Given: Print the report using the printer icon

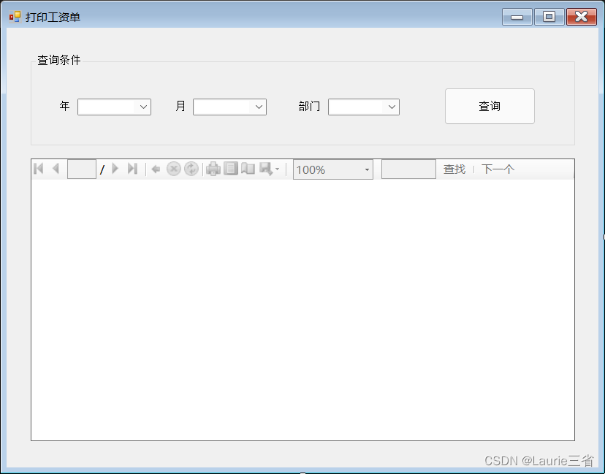Looking at the screenshot, I should click(213, 169).
